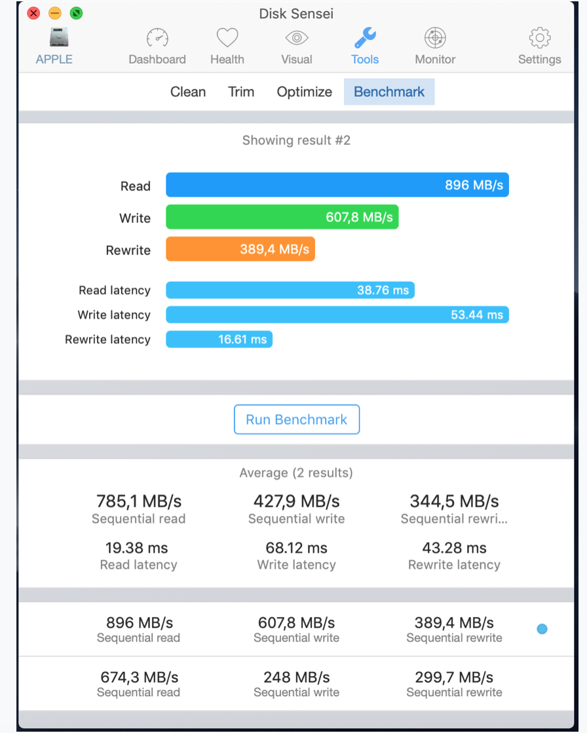Switch to the Trim tab
The height and width of the screenshot is (733, 587).
point(241,92)
